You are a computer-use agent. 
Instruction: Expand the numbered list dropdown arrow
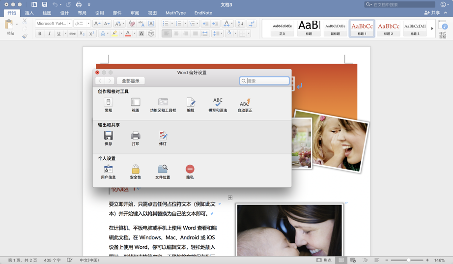tap(185, 24)
